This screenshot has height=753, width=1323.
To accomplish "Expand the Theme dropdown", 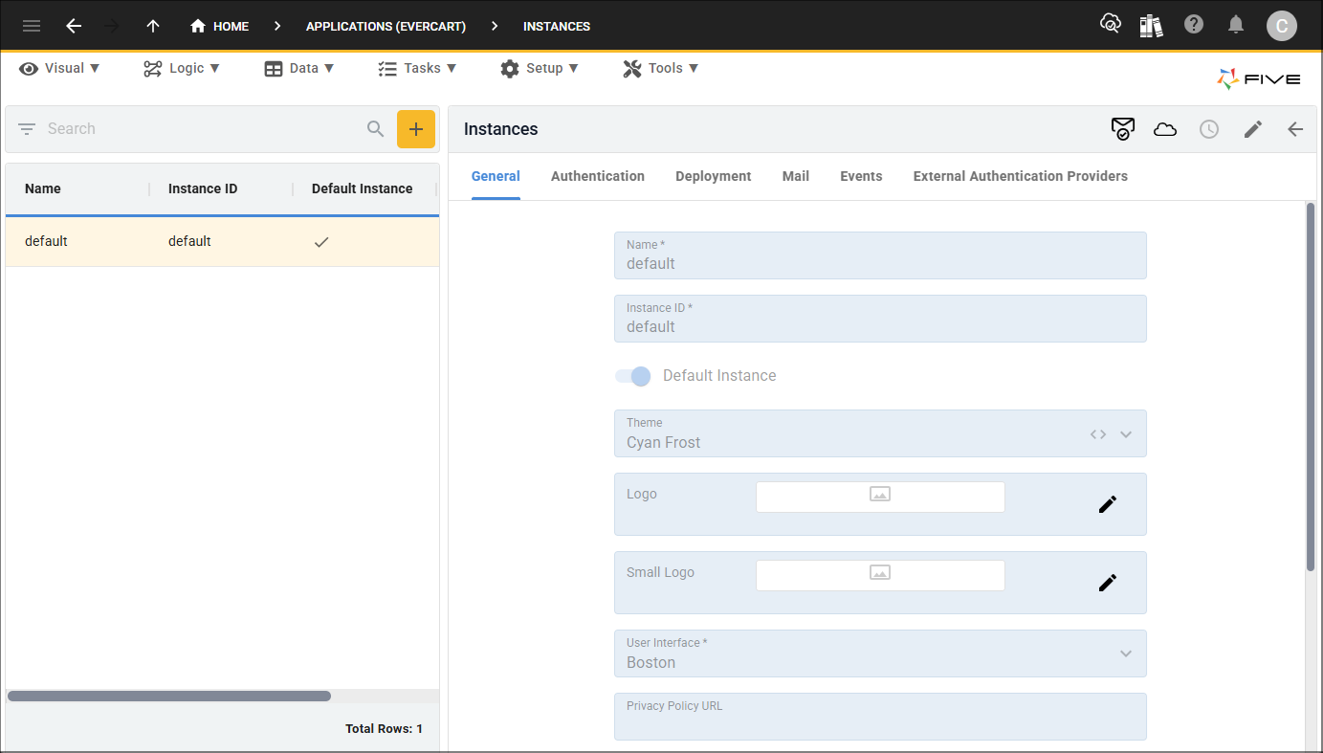I will [x=1125, y=433].
